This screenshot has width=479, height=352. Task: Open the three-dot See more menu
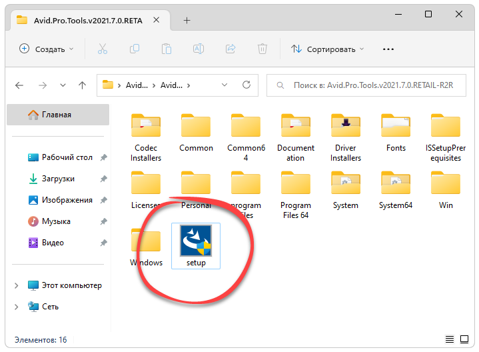pyautogui.click(x=388, y=49)
